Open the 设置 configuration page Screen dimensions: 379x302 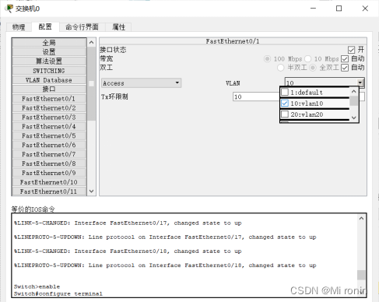click(49, 51)
